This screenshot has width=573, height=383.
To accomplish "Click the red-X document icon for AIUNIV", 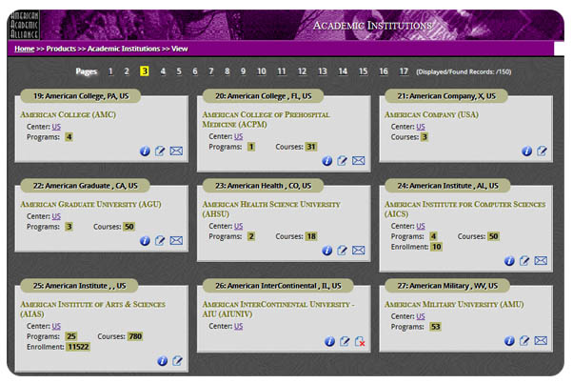I will tap(360, 341).
